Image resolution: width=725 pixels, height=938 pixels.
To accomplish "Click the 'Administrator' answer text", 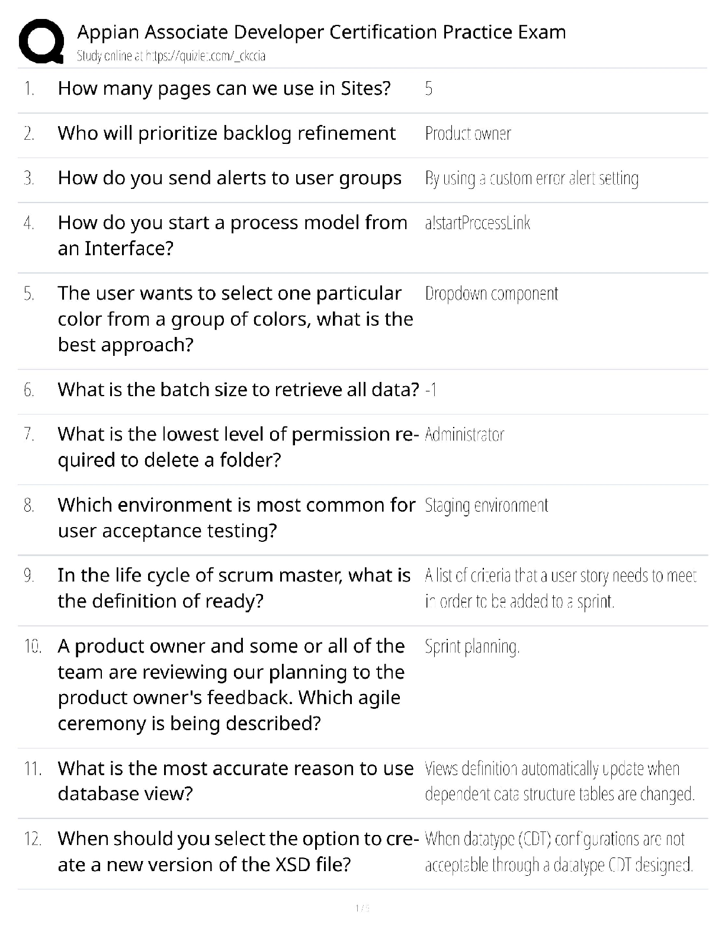I will coord(464,435).
